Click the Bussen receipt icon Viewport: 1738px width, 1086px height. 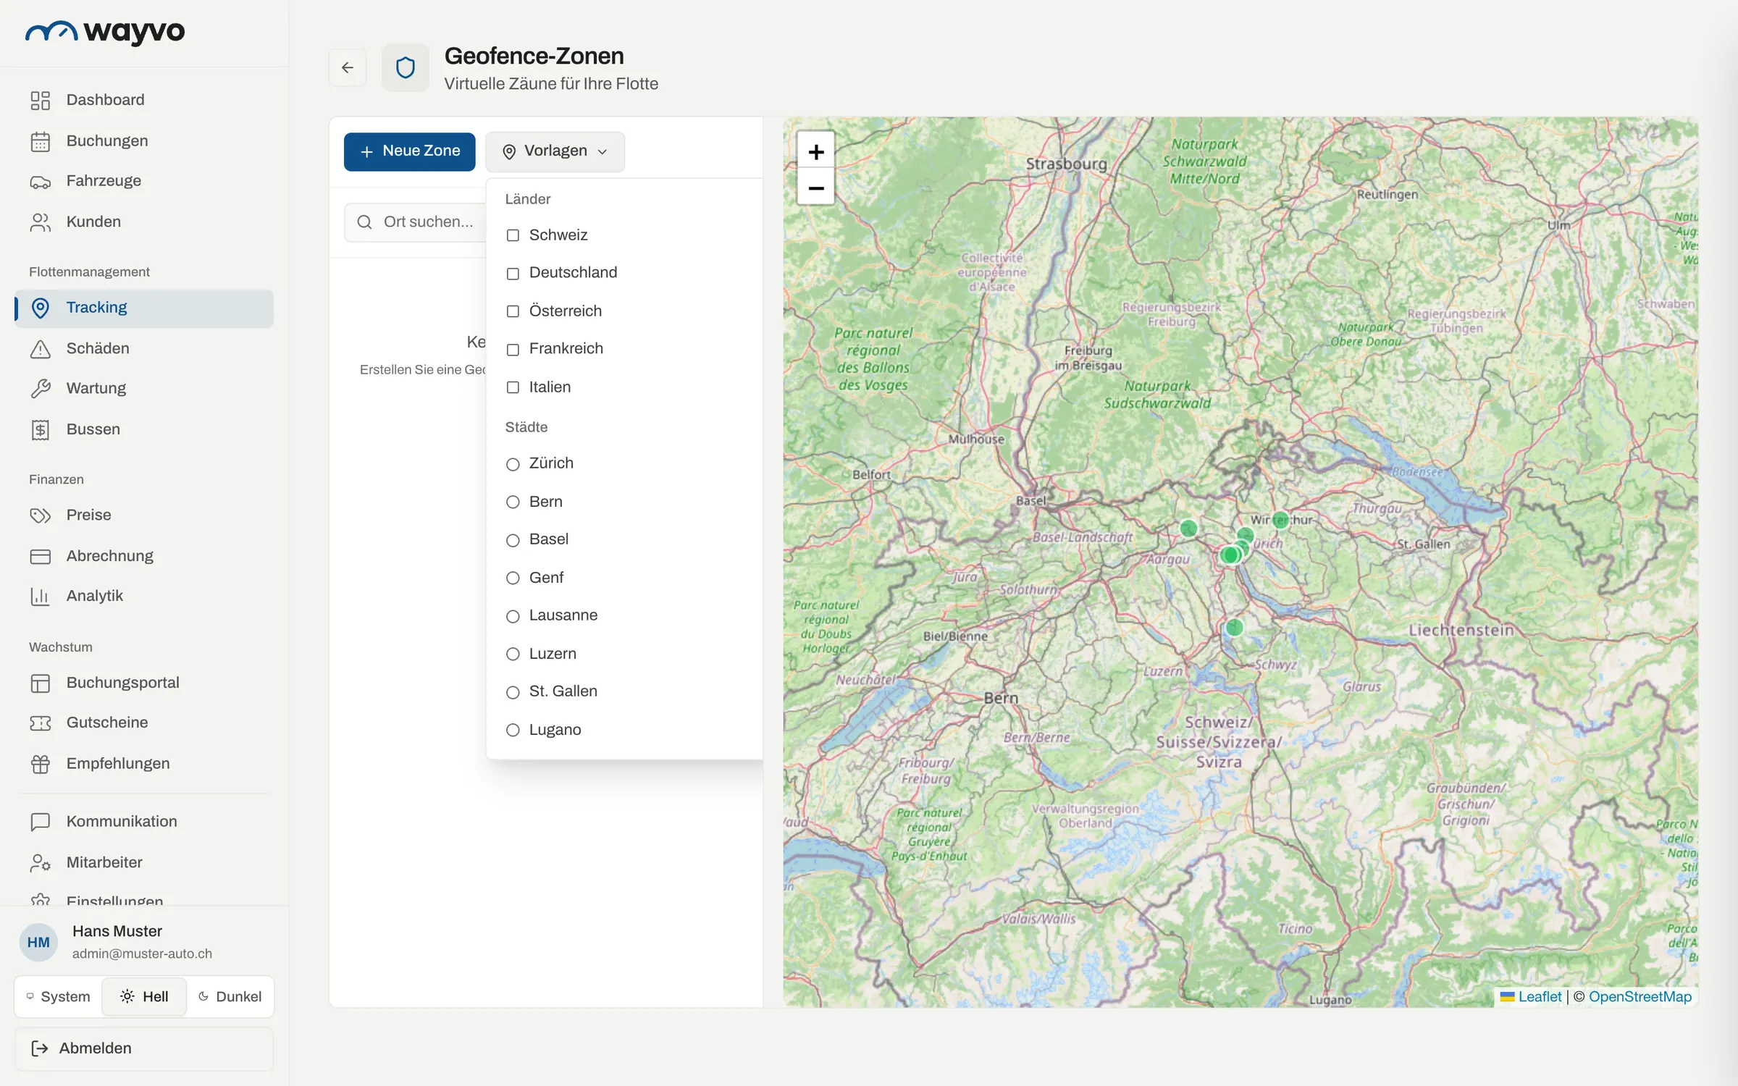click(x=41, y=429)
